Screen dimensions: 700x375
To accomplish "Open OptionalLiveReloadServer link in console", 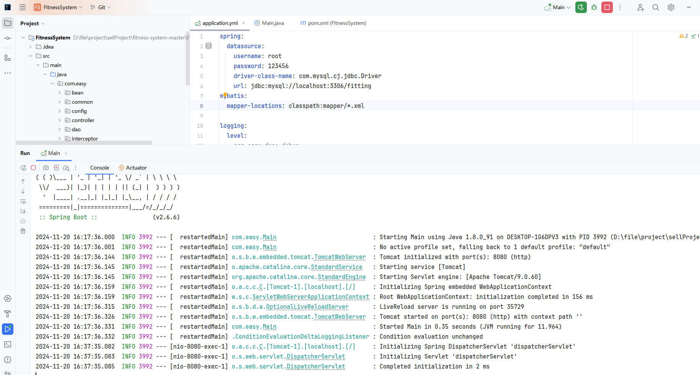I will point(307,307).
